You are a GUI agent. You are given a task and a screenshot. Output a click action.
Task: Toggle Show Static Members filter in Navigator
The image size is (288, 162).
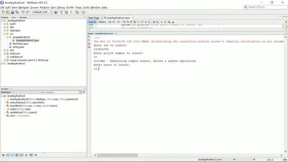(x=12, y=155)
